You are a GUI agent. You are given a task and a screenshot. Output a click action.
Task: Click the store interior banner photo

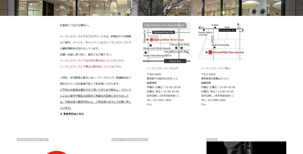coord(151,8)
